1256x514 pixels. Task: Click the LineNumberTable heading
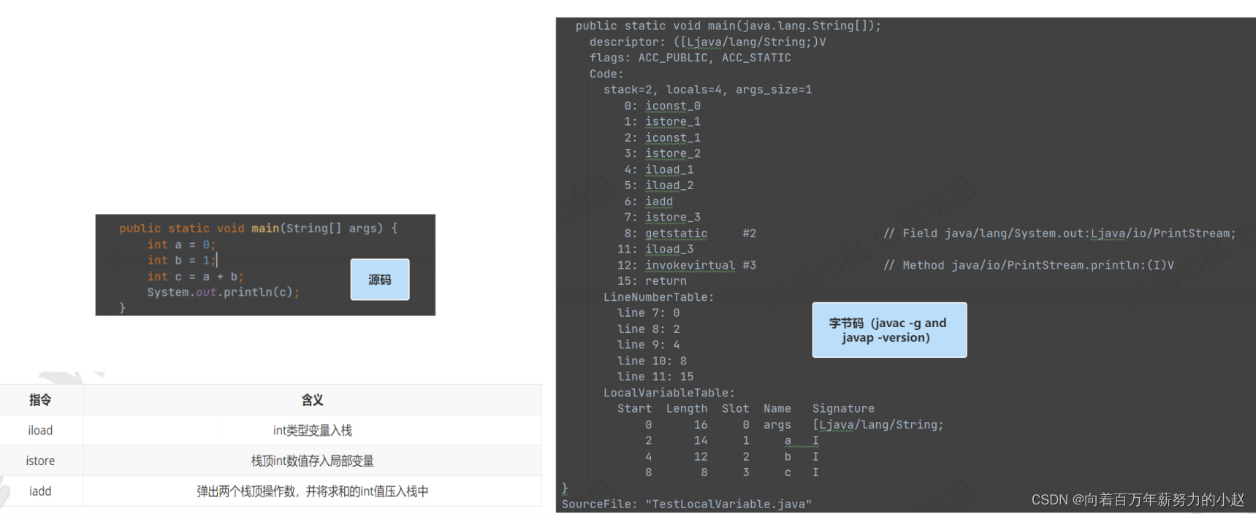tap(658, 297)
